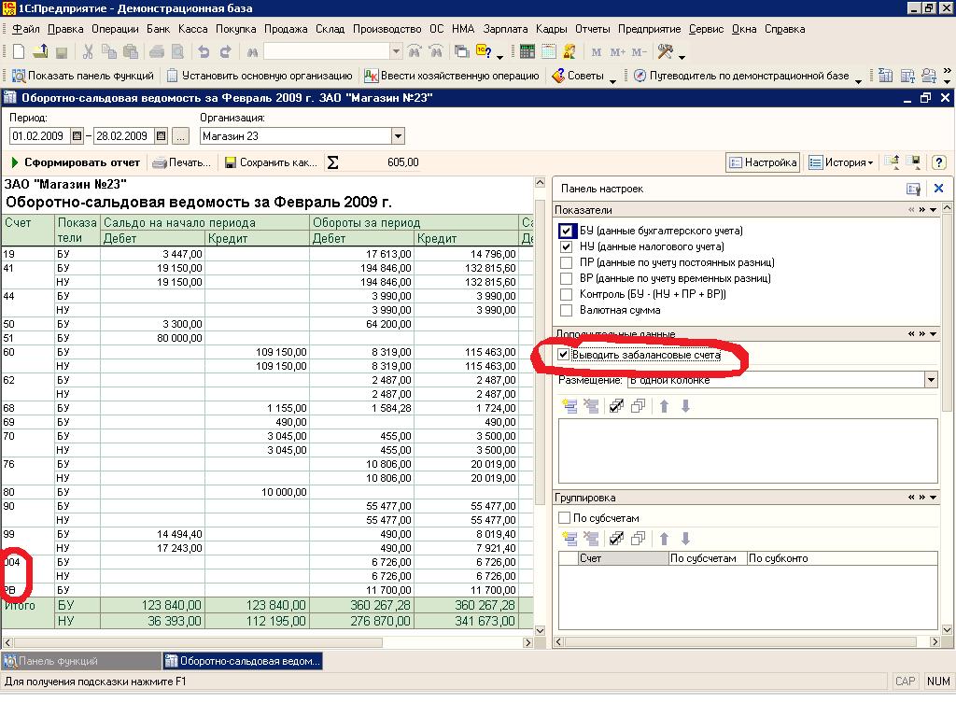
Task: Open the Продажа menu
Action: 286,29
